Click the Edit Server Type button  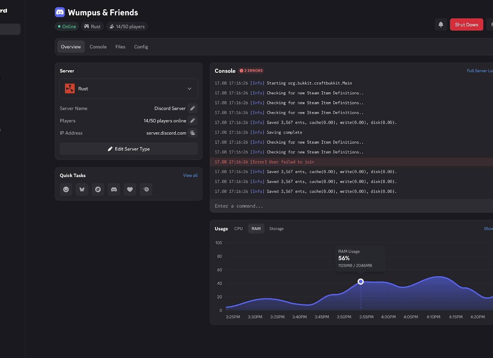tap(129, 149)
